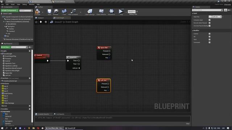Open the view options eye in My Blueprint
232x130 pixels.
click(30, 47)
